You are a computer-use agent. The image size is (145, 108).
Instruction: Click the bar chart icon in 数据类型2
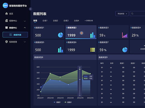(93, 35)
